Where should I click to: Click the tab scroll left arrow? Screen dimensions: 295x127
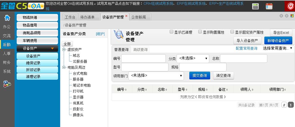(281, 16)
